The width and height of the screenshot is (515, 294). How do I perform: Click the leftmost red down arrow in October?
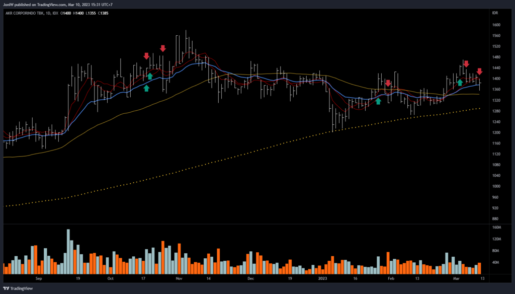point(146,56)
